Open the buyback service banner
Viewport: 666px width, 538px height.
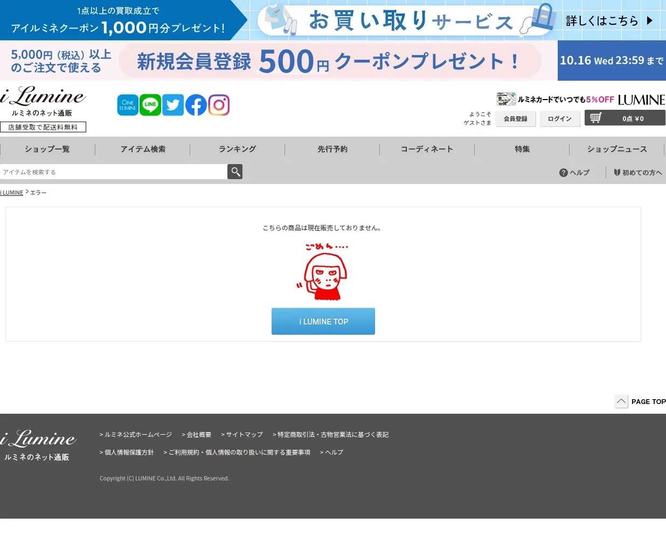pyautogui.click(x=333, y=20)
